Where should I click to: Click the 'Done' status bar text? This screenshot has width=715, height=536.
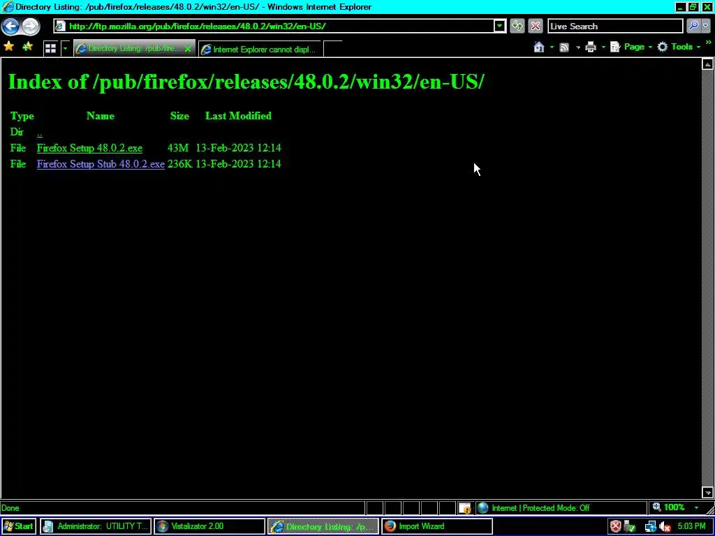coord(10,508)
